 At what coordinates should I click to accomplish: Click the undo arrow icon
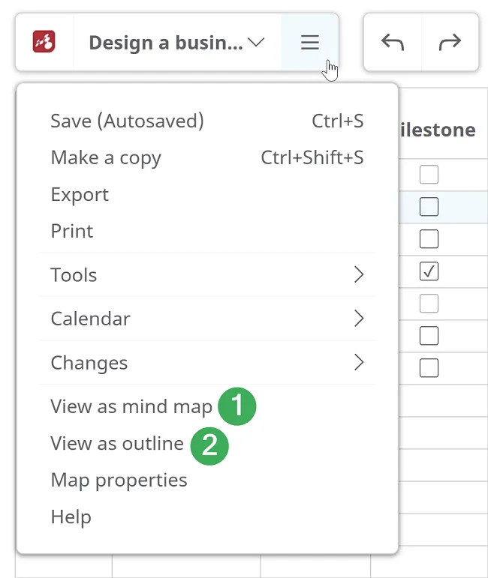[393, 42]
